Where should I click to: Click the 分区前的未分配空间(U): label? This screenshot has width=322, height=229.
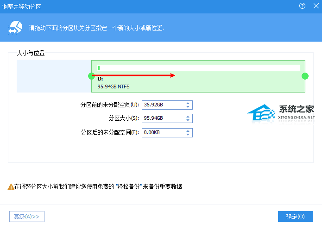click(110, 105)
